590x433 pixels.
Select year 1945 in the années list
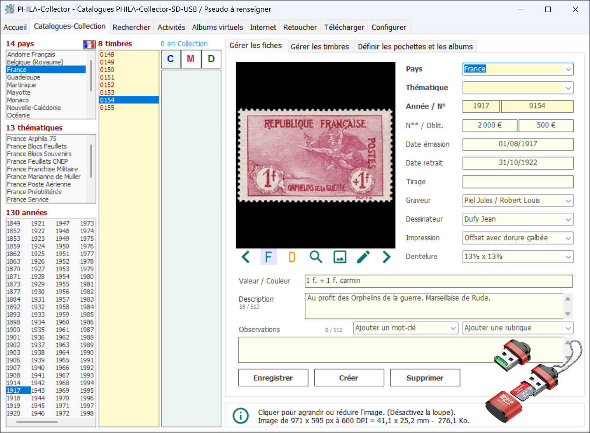coord(38,406)
